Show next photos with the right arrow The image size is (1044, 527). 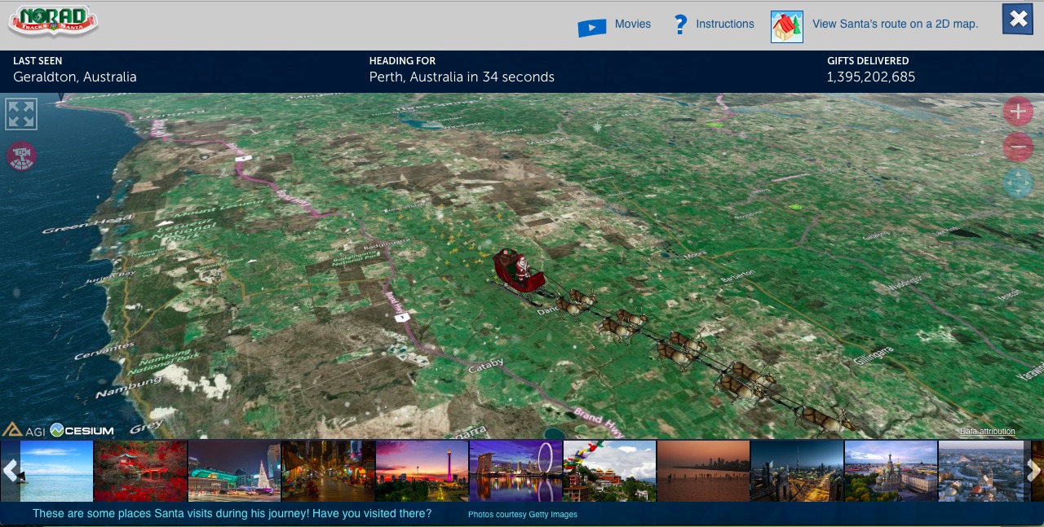(1033, 470)
